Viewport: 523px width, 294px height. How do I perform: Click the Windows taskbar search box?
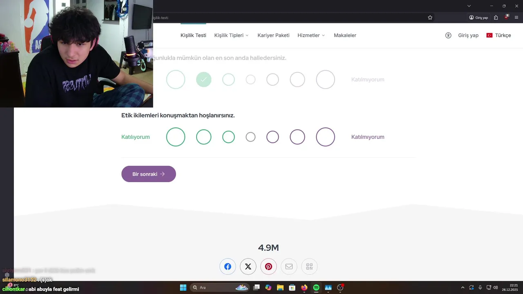220,287
